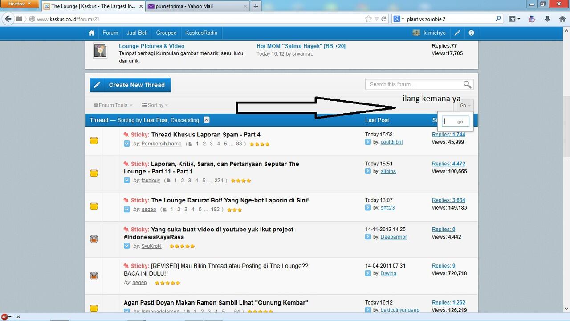The width and height of the screenshot is (570, 321).
Task: Open the Forum Tools dropdown
Action: pyautogui.click(x=113, y=105)
